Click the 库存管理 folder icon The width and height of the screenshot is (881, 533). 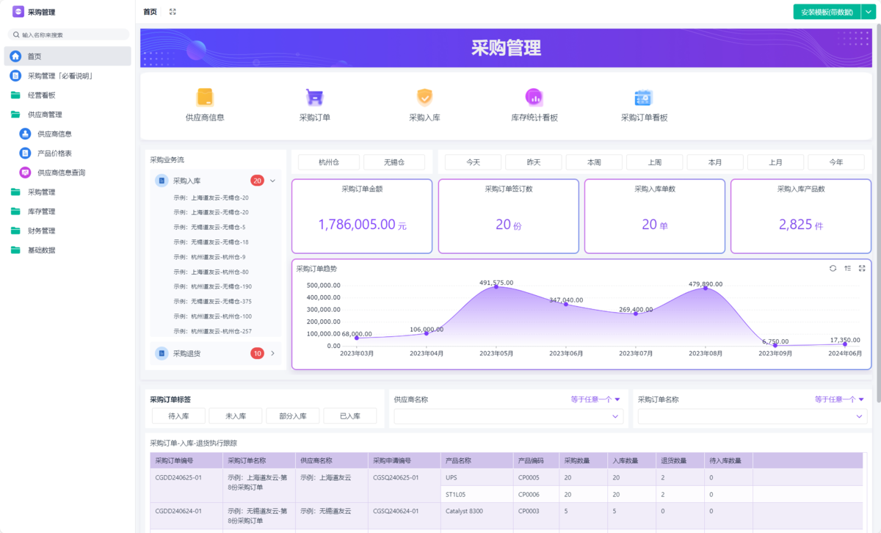[15, 211]
